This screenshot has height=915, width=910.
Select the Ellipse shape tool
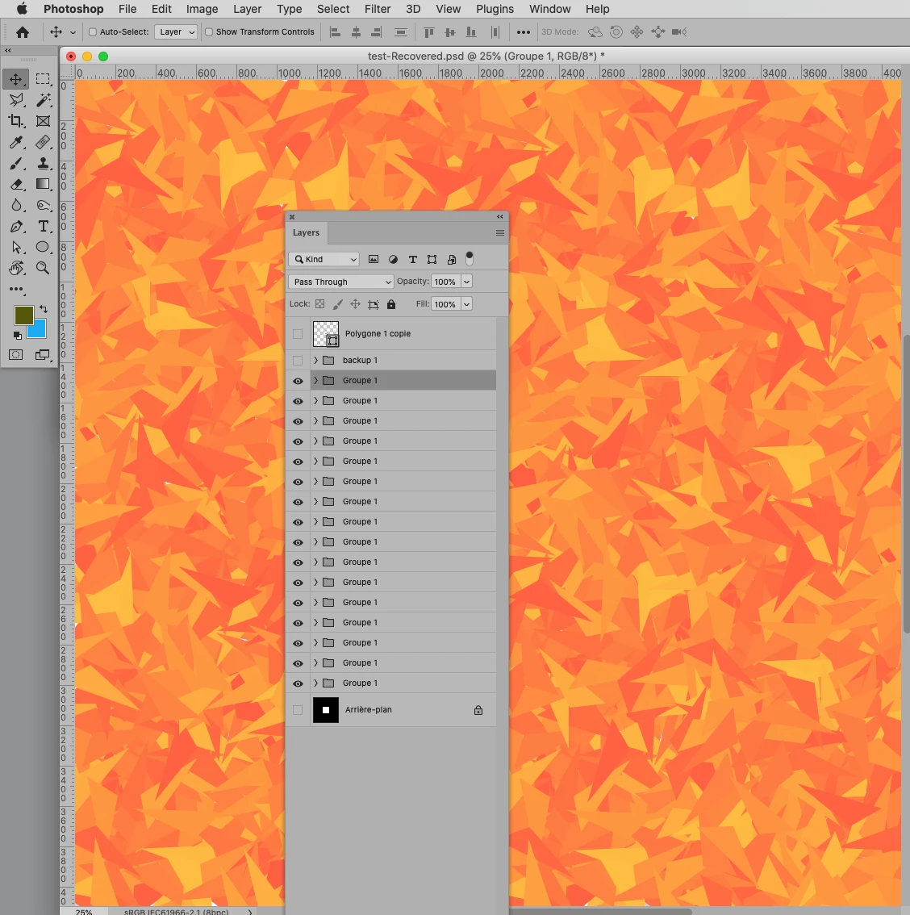43,248
